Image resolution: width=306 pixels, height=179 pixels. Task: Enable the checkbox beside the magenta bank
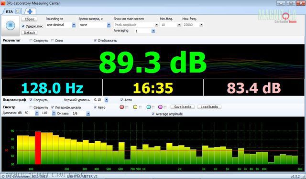click(x=165, y=107)
